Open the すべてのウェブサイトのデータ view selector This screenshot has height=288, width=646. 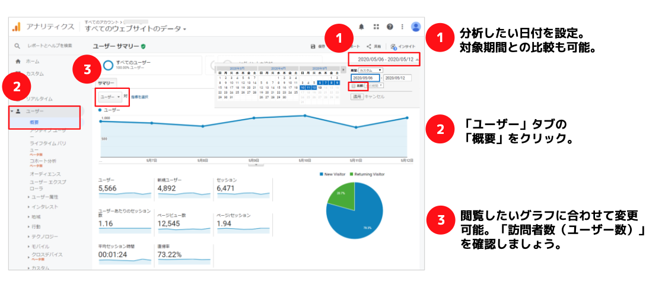135,29
